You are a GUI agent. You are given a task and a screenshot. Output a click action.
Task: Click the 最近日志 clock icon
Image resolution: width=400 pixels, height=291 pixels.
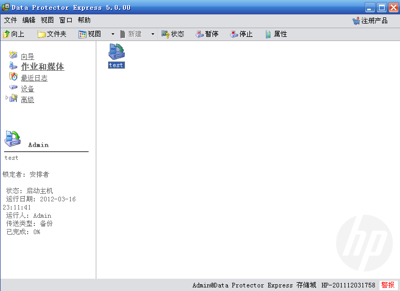pos(13,76)
